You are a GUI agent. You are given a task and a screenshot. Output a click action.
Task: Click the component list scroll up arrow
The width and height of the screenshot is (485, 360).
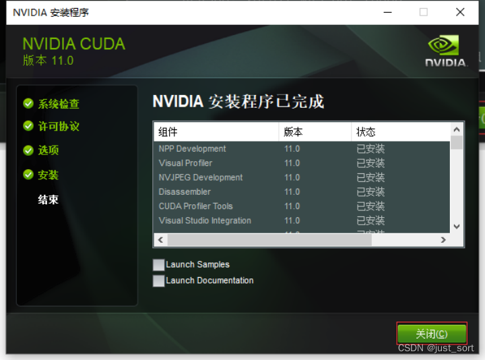pos(457,129)
